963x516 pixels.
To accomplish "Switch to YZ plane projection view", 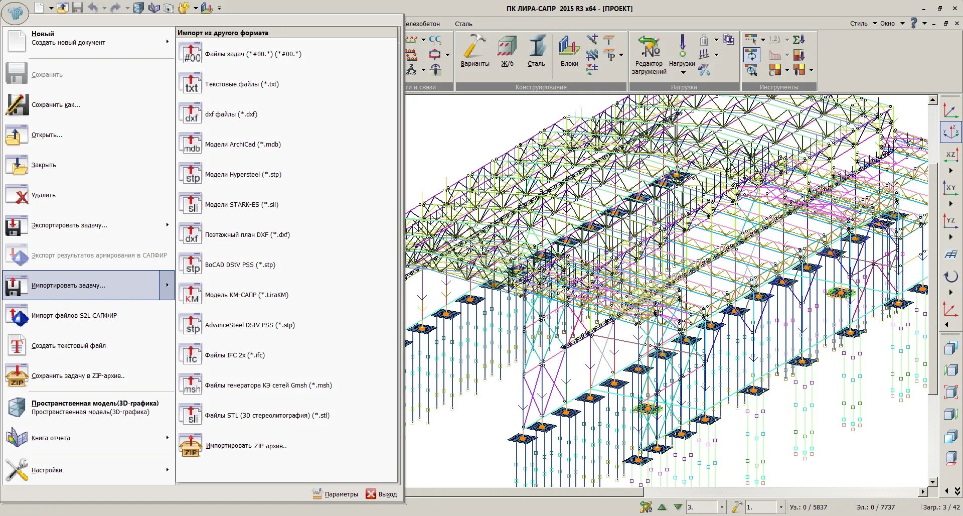I will pyautogui.click(x=950, y=221).
